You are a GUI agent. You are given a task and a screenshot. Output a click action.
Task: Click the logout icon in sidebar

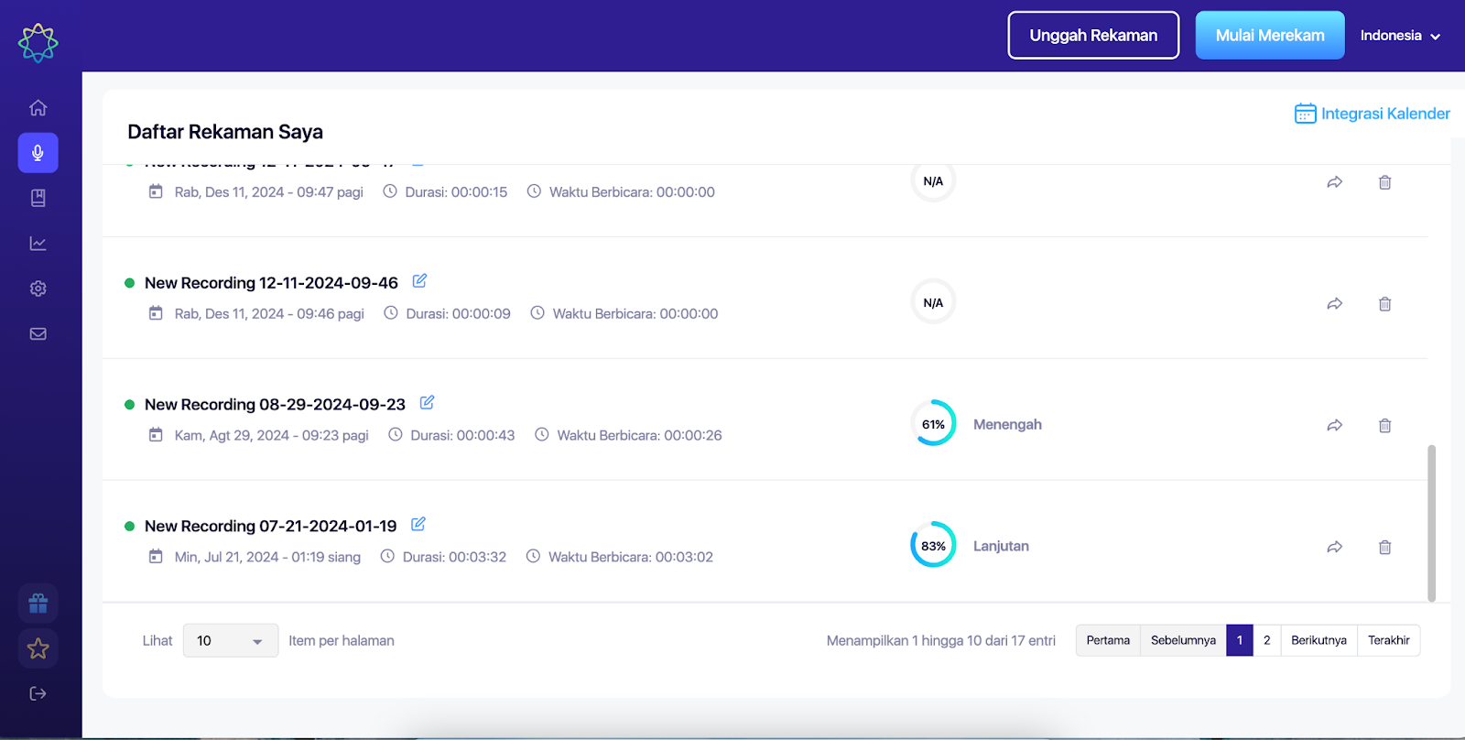tap(38, 693)
